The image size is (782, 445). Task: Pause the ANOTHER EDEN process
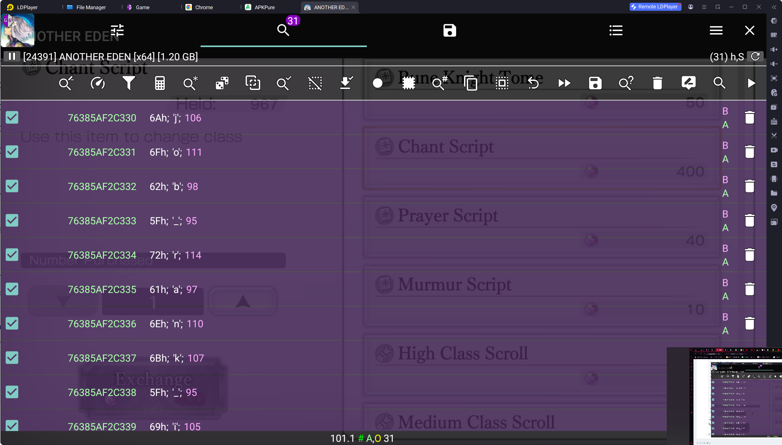pyautogui.click(x=12, y=56)
